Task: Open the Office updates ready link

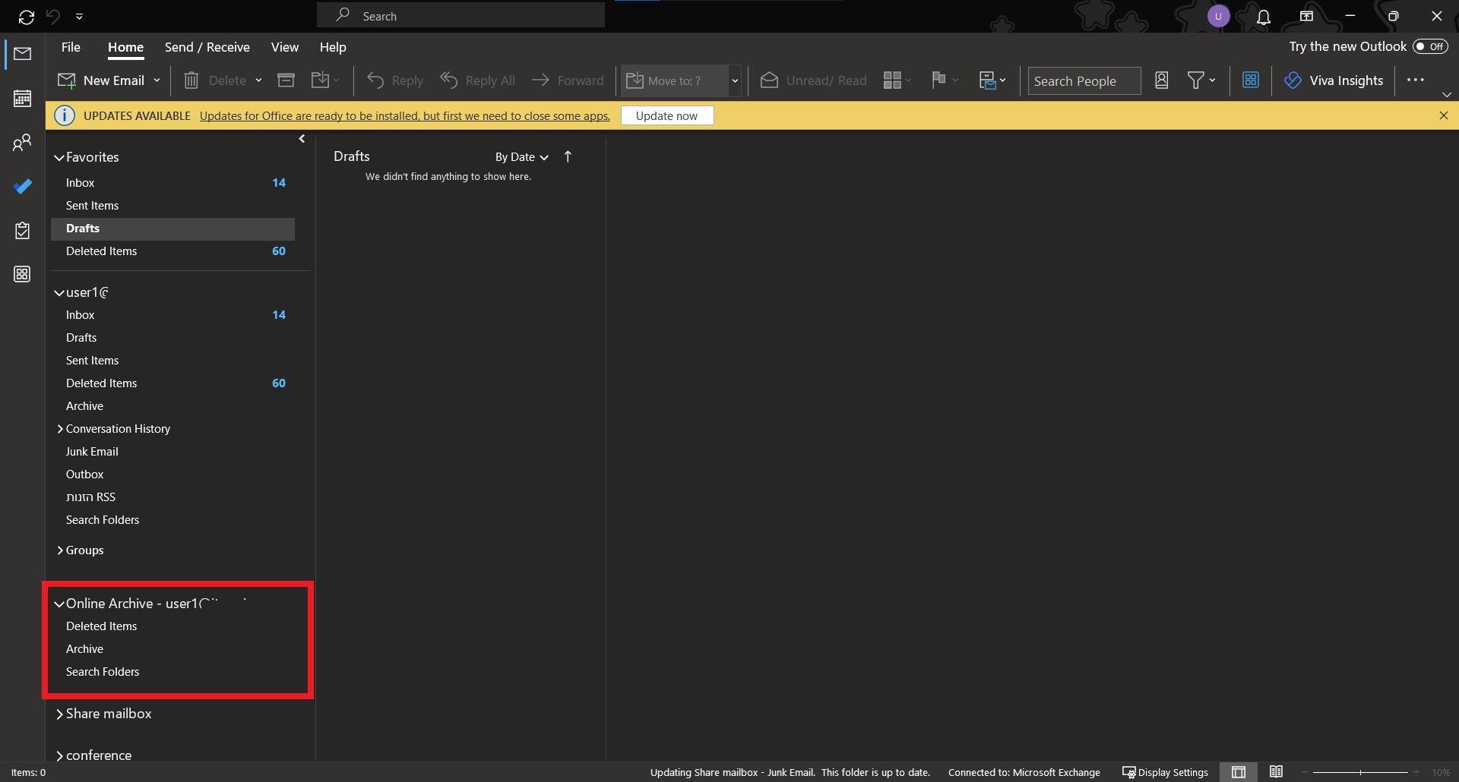Action: click(x=404, y=116)
